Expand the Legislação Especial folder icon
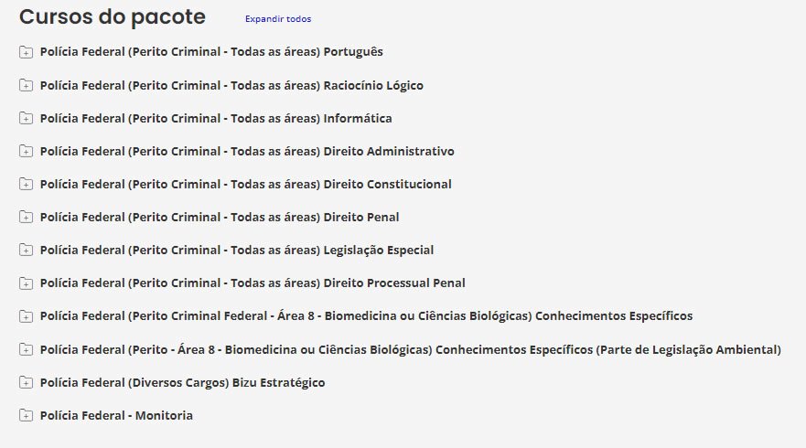 26,251
